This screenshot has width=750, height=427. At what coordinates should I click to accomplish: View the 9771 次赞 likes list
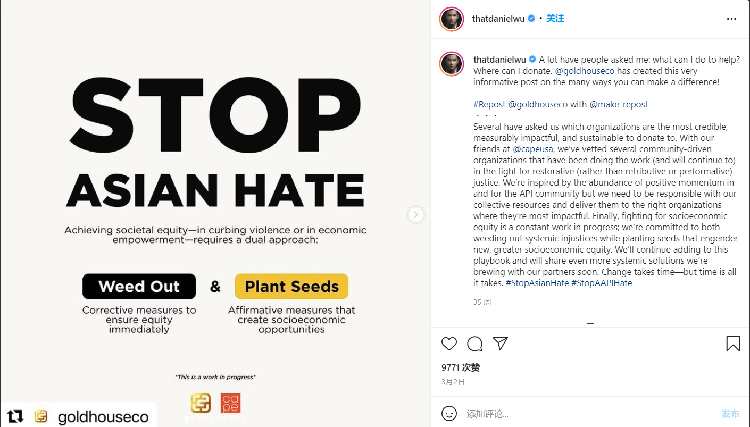[x=461, y=367]
